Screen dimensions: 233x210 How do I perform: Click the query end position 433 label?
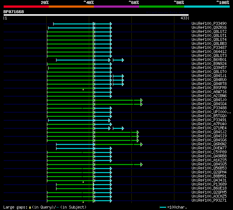184,18
